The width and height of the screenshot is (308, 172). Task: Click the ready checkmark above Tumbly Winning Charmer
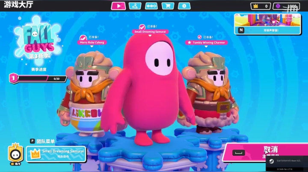[x=200, y=37]
